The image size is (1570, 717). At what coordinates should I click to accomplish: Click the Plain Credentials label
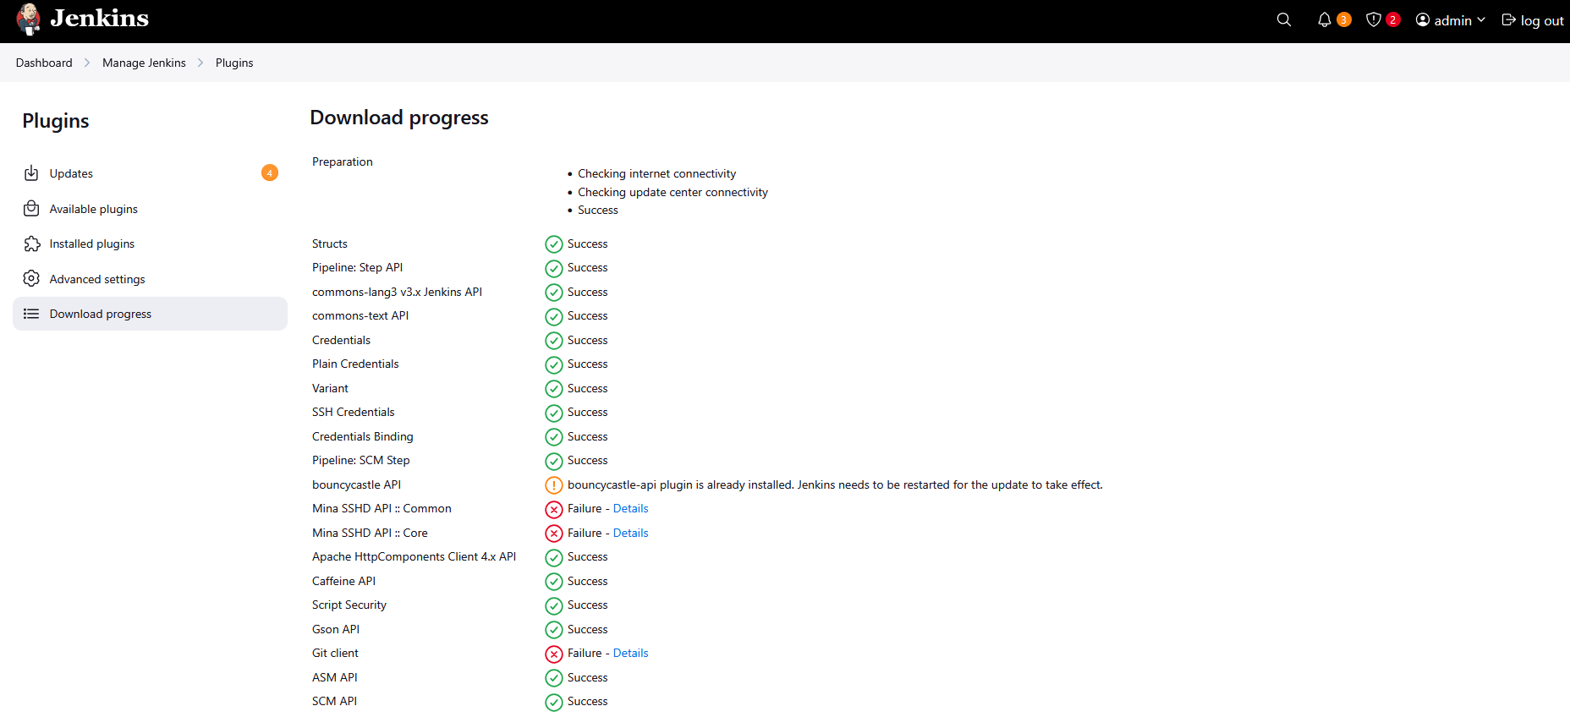[x=355, y=364]
